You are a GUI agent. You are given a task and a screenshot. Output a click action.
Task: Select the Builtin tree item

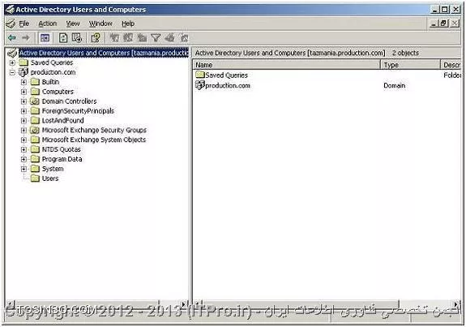(x=50, y=82)
